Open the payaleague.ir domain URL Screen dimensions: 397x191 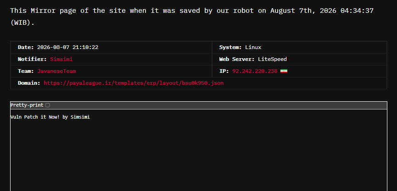coord(134,83)
